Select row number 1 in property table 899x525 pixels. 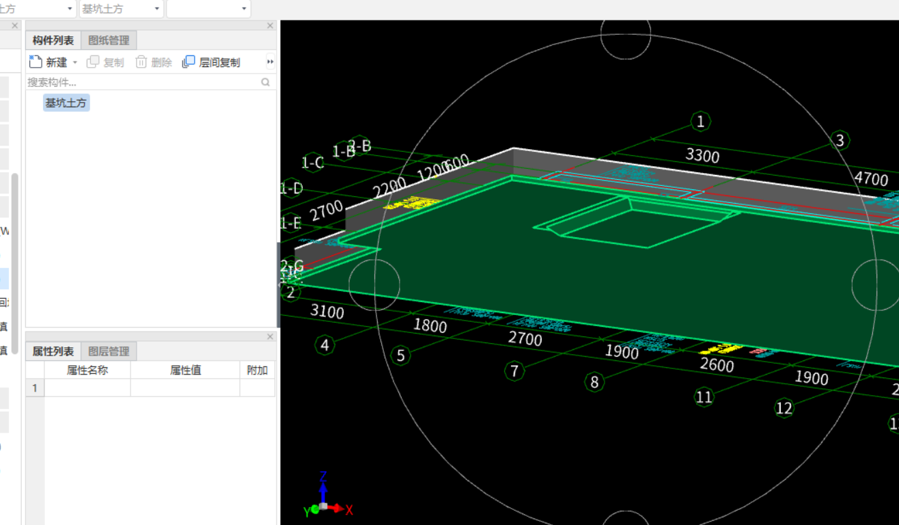pos(35,388)
